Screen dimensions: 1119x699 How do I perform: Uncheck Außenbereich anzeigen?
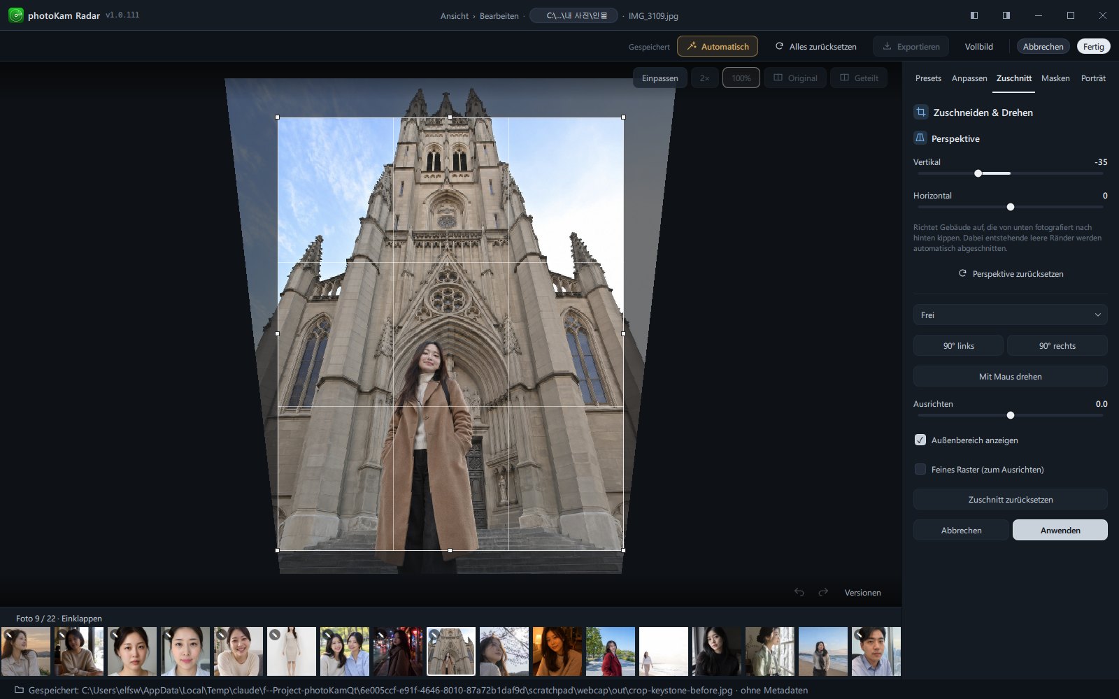[920, 440]
